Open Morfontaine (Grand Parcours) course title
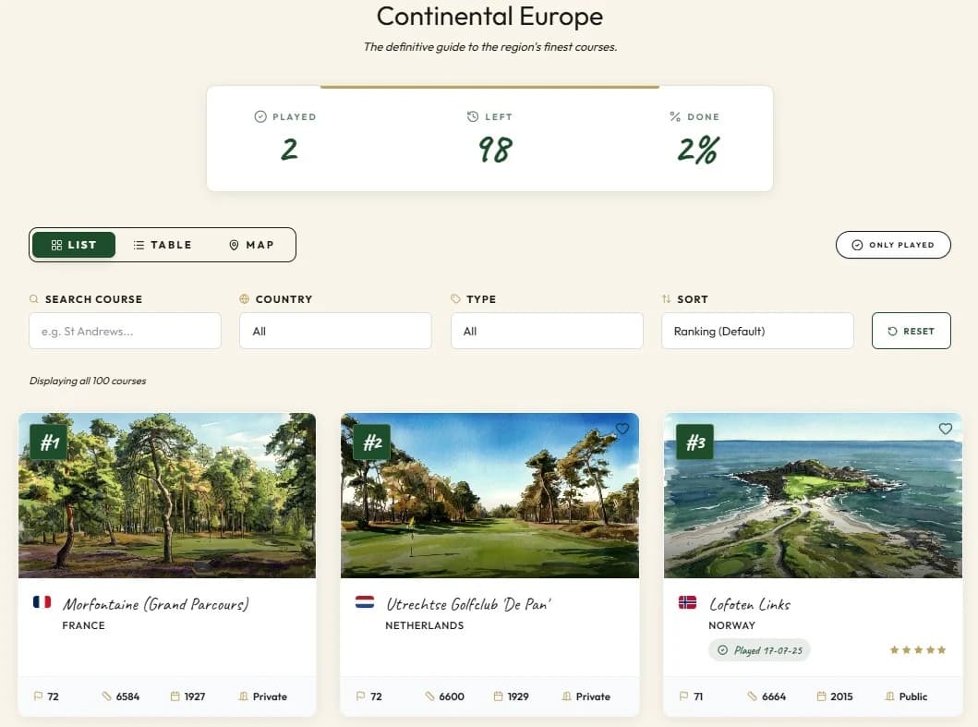The image size is (978, 727). pyautogui.click(x=155, y=604)
